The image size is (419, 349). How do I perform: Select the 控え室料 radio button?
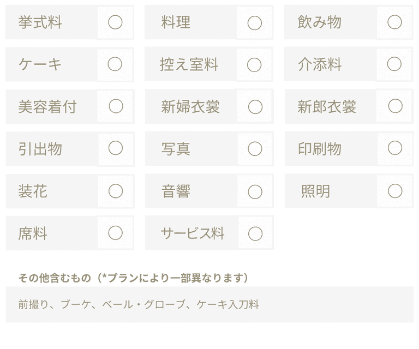[x=255, y=65]
